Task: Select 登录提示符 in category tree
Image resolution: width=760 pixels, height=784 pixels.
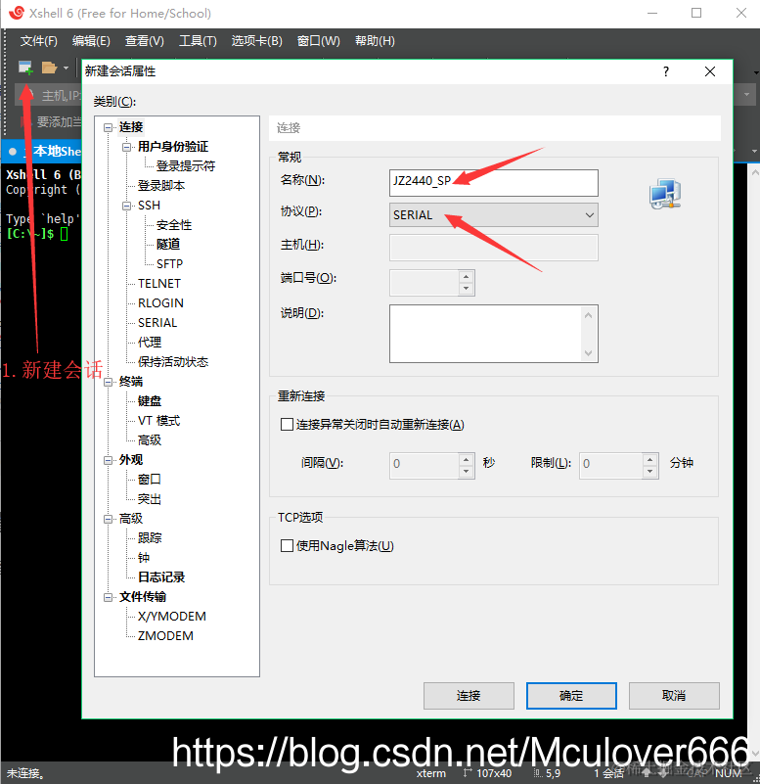Action: tap(186, 166)
